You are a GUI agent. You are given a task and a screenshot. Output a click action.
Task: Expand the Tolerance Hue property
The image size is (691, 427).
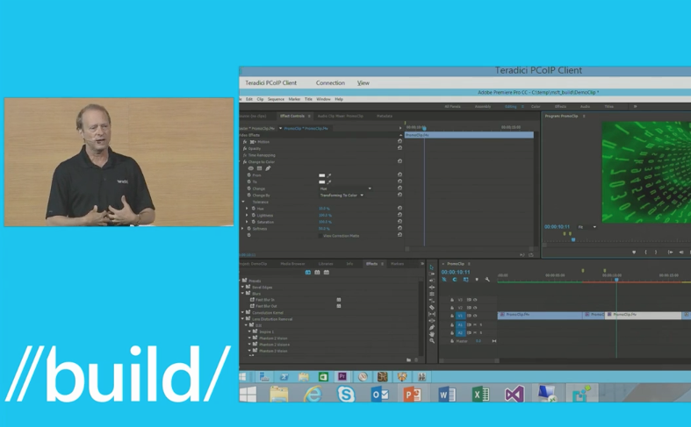pyautogui.click(x=247, y=208)
